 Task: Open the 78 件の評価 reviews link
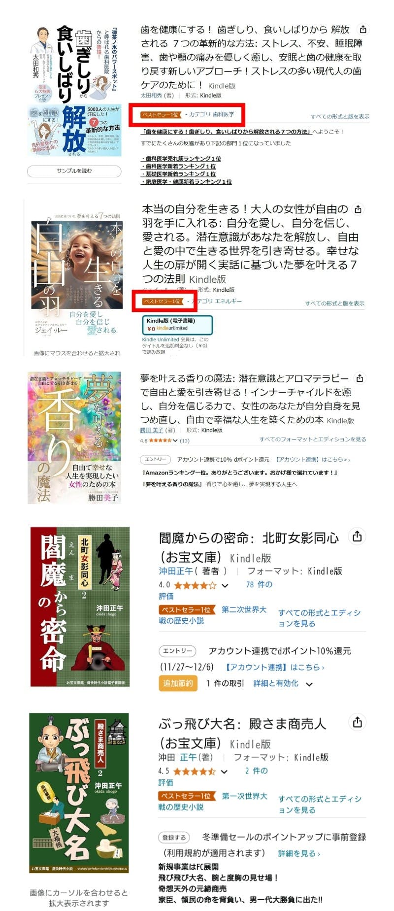click(216, 590)
